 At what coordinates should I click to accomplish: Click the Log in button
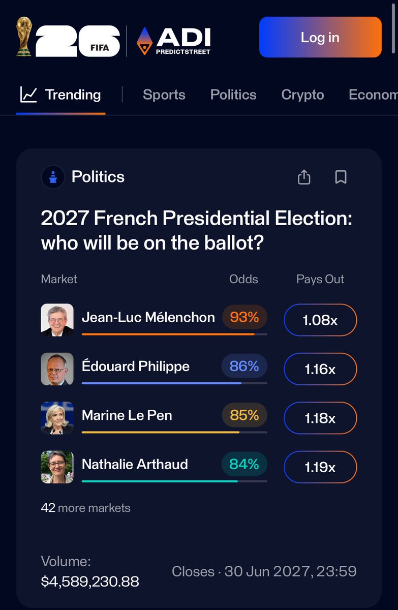(320, 37)
